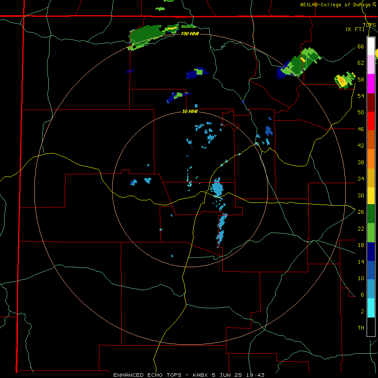Select the bright red 46-50 kft legend swatch
Viewport: 378px width, 378px height.
point(371,121)
